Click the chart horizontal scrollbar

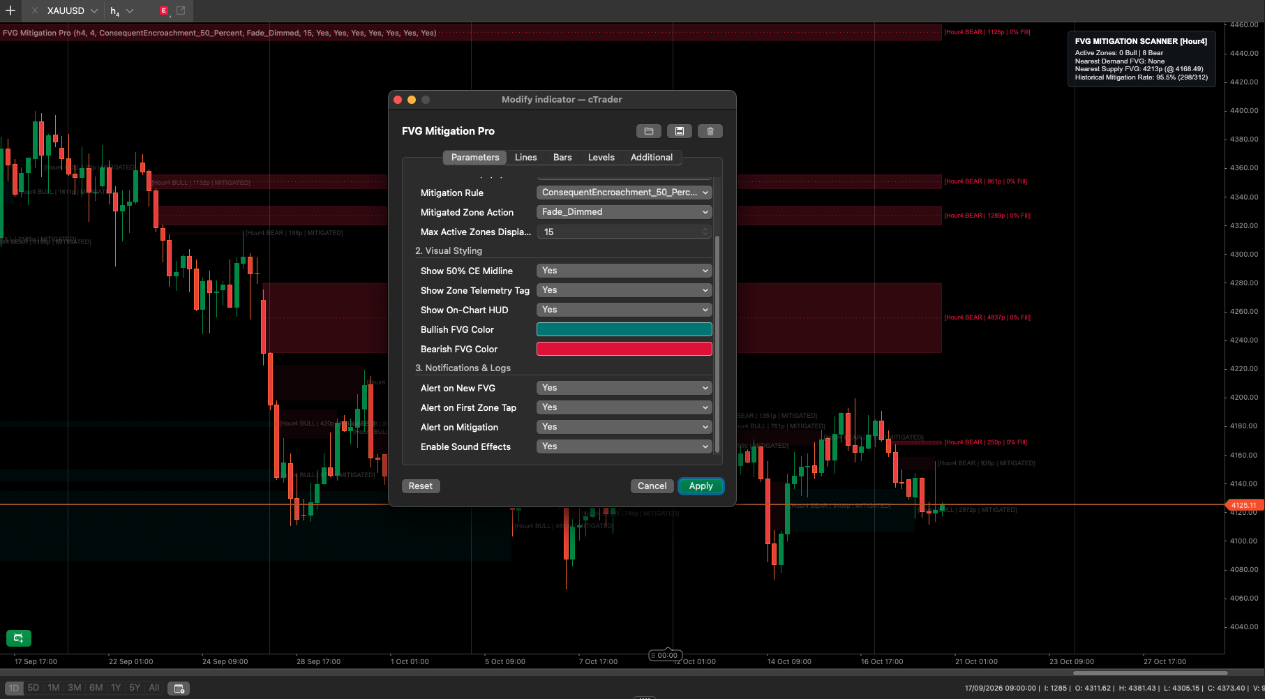(1150, 673)
